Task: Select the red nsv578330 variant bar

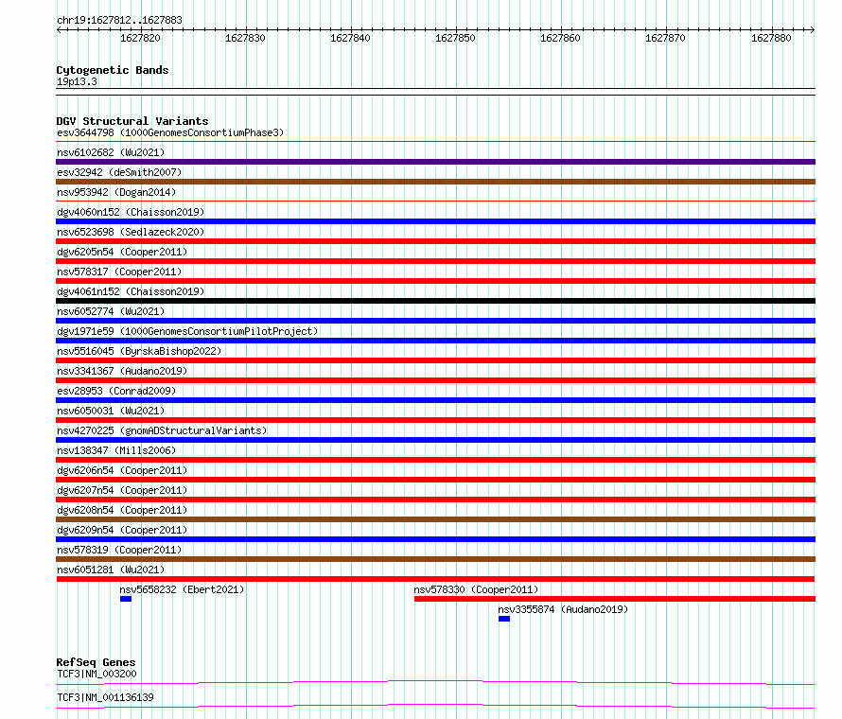Action: 615,599
